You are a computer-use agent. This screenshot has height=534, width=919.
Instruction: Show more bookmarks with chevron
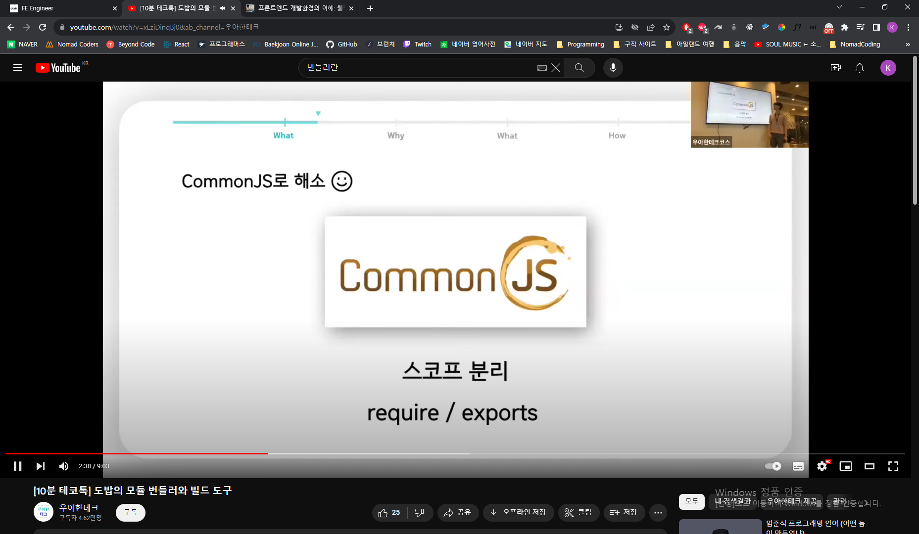[908, 44]
